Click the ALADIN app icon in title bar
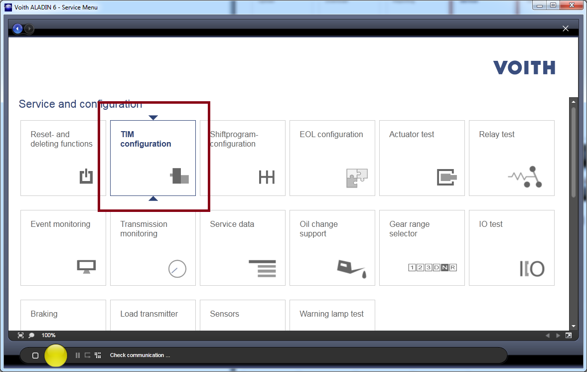The image size is (587, 372). pyautogui.click(x=8, y=7)
